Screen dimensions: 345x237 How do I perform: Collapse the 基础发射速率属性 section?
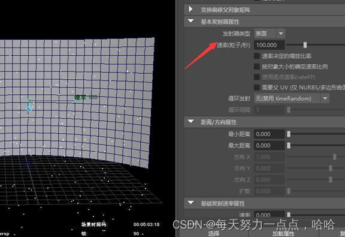coord(190,203)
